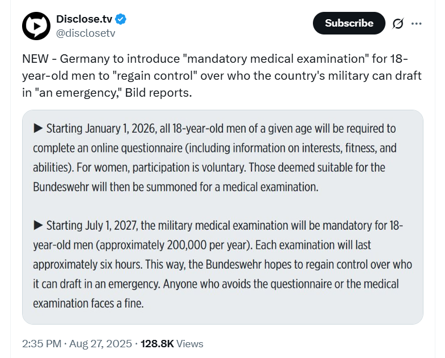Click the tweet text starting with NEW
The height and width of the screenshot is (358, 445).
point(222,76)
